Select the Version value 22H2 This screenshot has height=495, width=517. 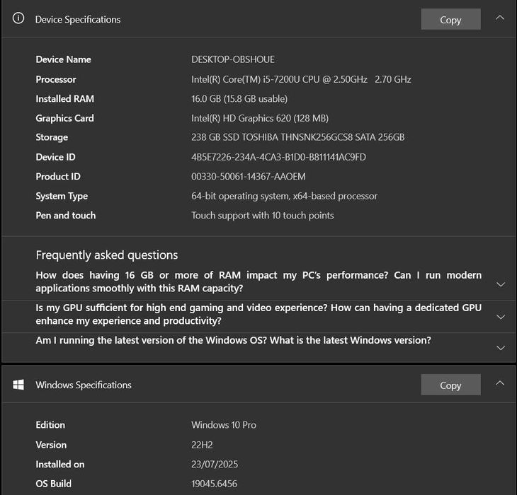[202, 445]
